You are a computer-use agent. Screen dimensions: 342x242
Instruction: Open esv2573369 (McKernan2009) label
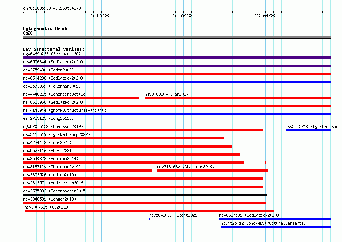pyautogui.click(x=52, y=86)
